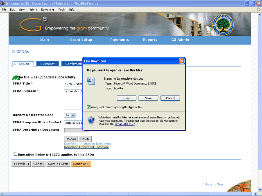This screenshot has height=196, width=262.
Task: Click the CFDAs heading bullet icon
Action: 14,51
